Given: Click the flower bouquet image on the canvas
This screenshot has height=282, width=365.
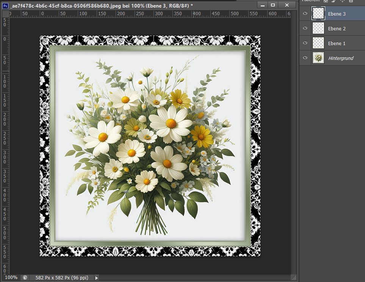Looking at the screenshot, I should point(150,146).
